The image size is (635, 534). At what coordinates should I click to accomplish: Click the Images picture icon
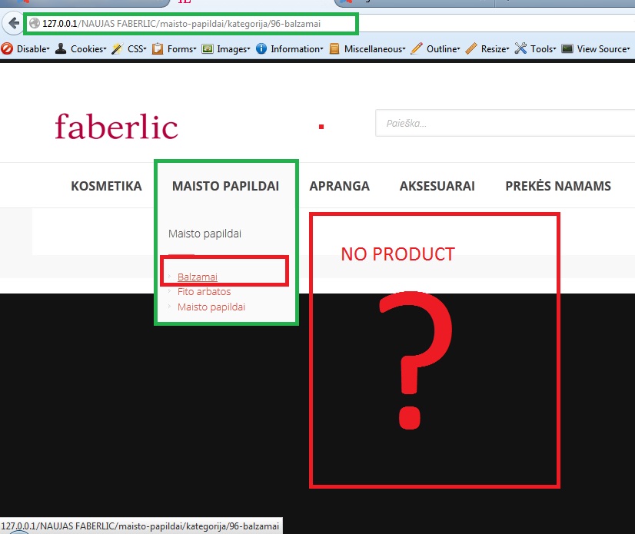click(208, 49)
